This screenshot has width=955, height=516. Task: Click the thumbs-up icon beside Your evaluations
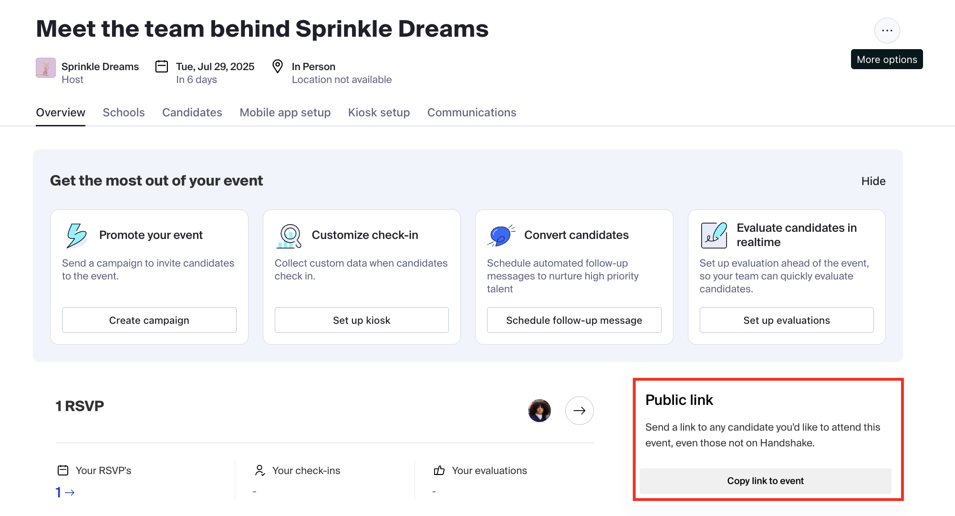pos(439,470)
